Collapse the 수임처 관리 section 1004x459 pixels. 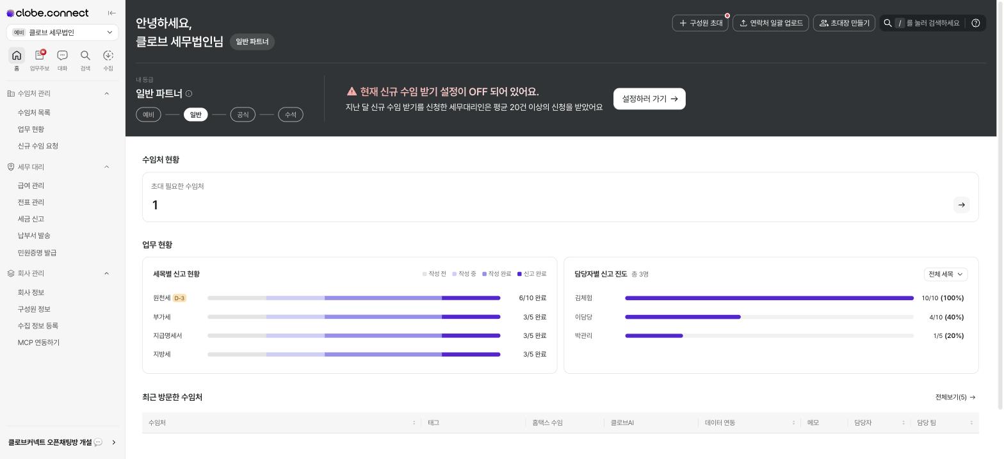point(106,93)
